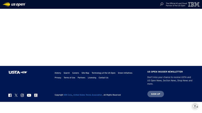Click the 'Don't miss your chance' newsletter text
Viewport: 202px width, 113px height.
click(170, 80)
